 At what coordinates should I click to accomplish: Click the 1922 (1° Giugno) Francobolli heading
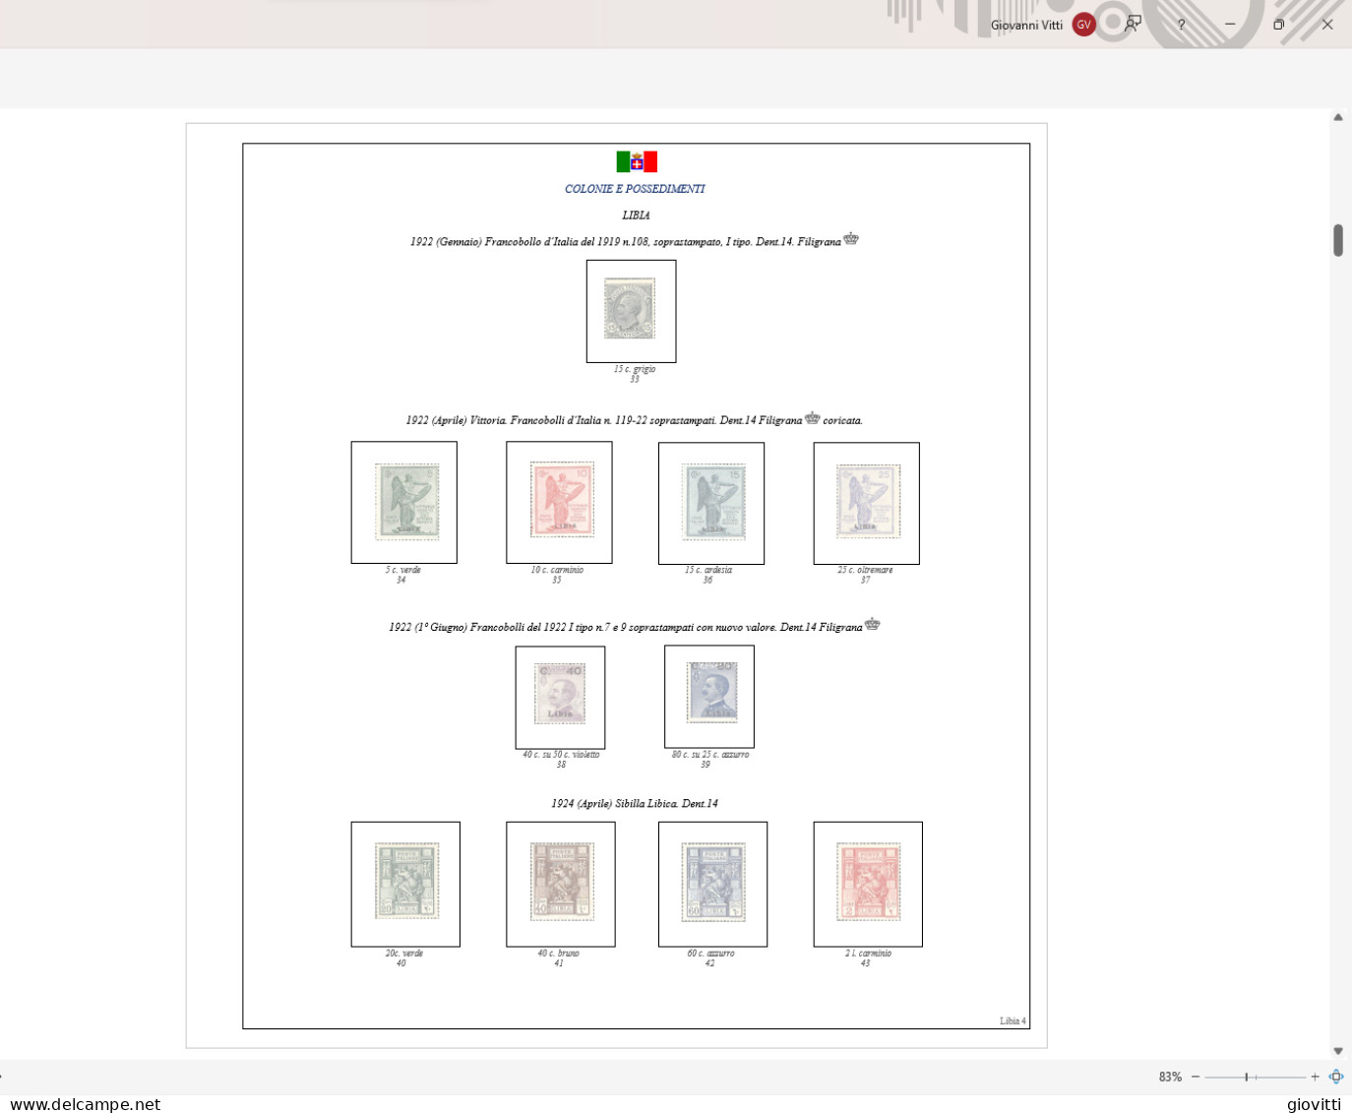click(625, 627)
